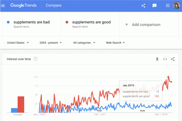Open the hamburger main menu

tap(3, 5)
